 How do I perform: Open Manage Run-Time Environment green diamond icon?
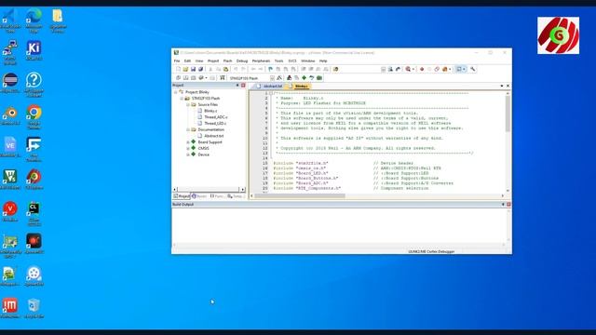click(x=305, y=78)
